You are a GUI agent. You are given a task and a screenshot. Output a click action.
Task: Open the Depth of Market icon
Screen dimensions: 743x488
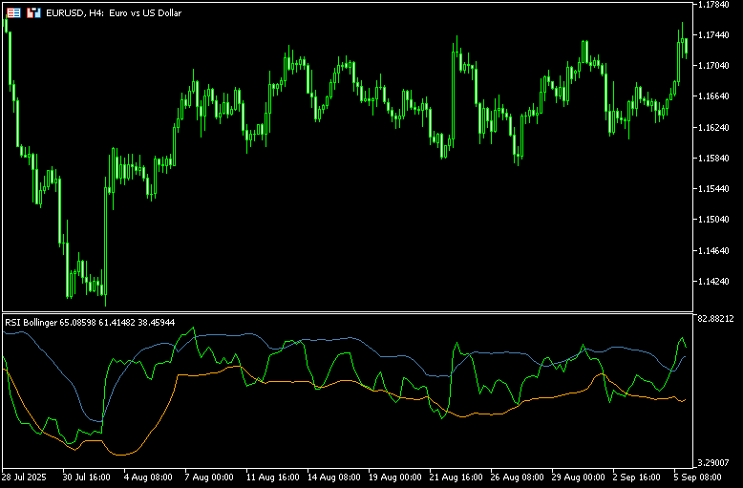(x=33, y=13)
